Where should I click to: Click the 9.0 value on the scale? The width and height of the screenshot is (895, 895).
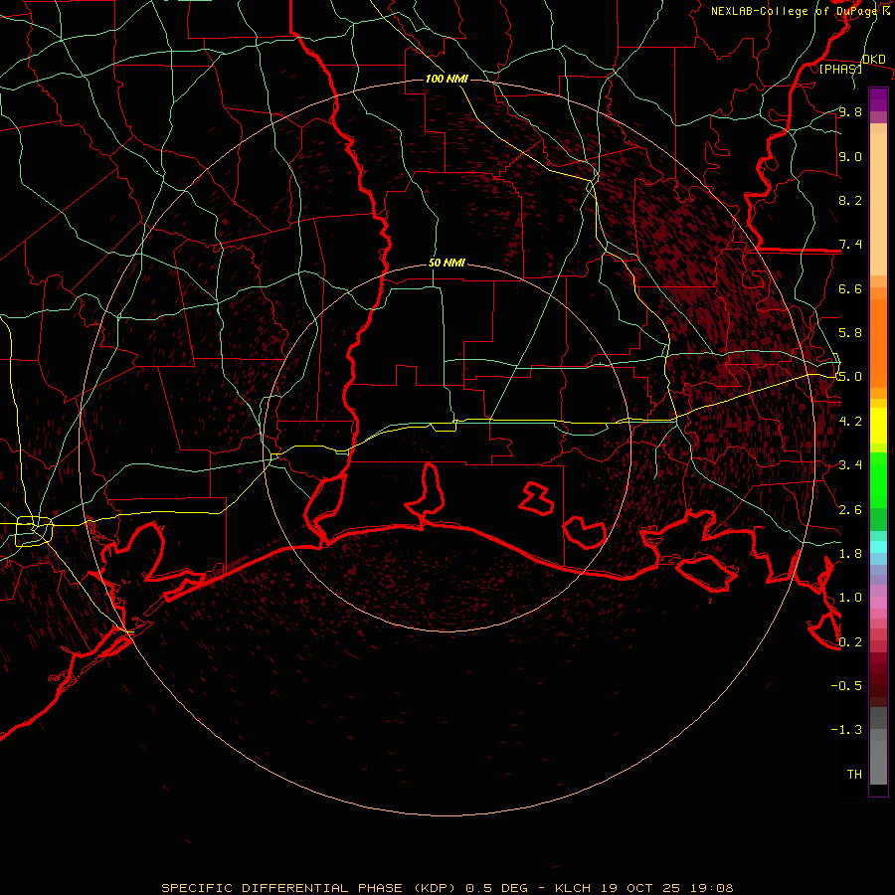850,156
